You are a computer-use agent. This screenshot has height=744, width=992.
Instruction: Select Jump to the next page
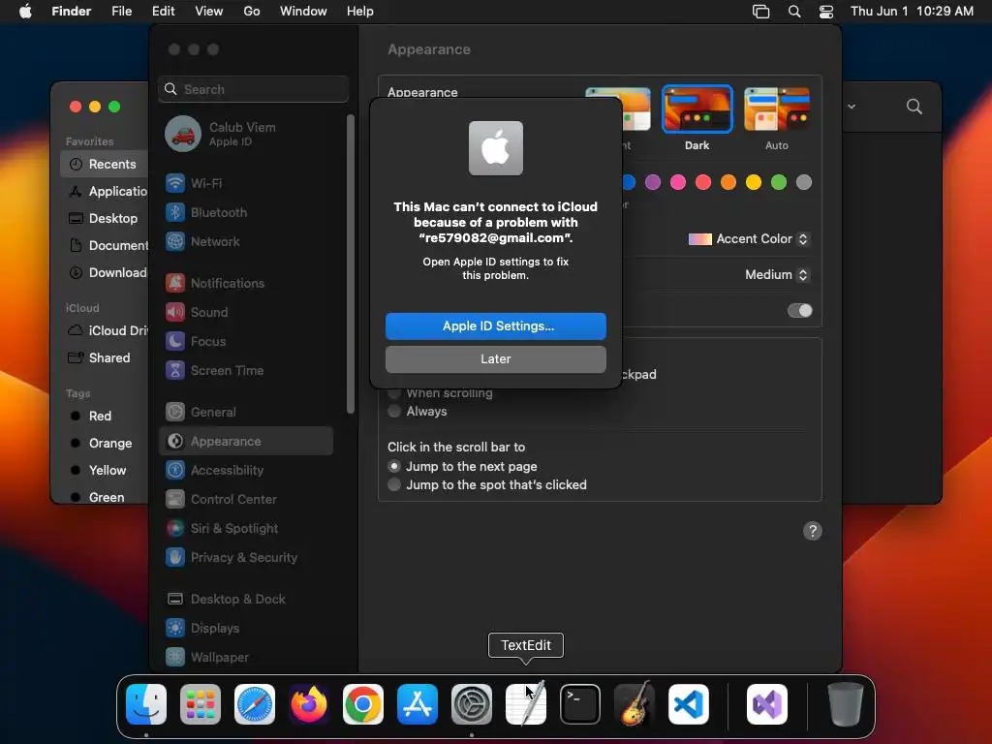click(394, 466)
